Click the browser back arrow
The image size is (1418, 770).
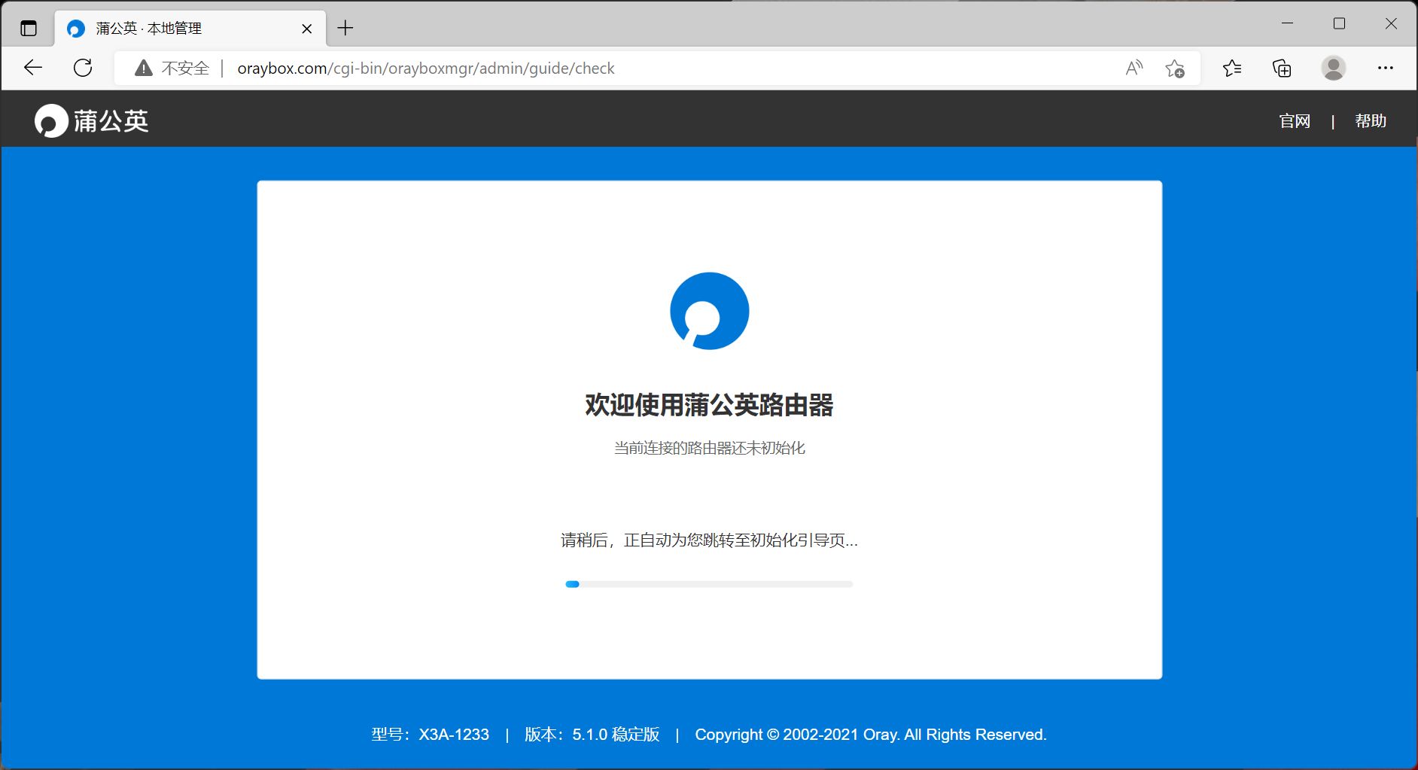33,68
